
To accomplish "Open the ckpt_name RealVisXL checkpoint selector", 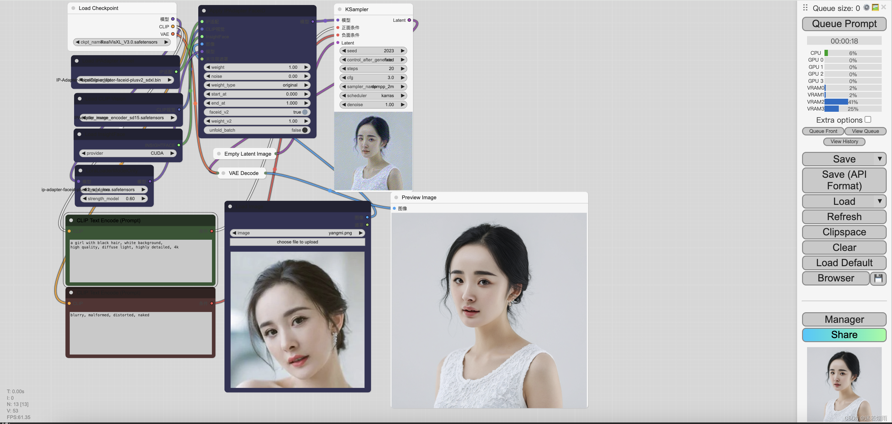I will pyautogui.click(x=122, y=42).
